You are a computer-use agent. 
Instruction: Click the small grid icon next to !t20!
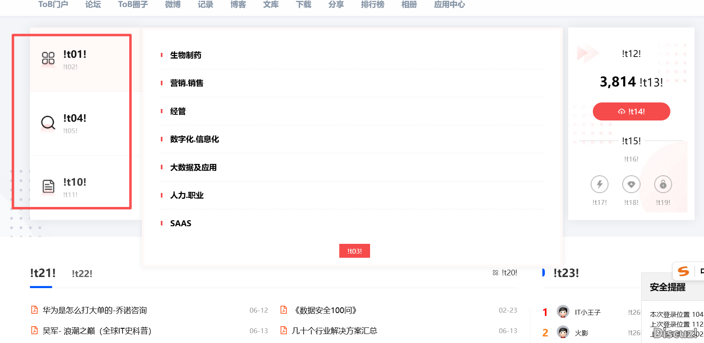click(495, 273)
